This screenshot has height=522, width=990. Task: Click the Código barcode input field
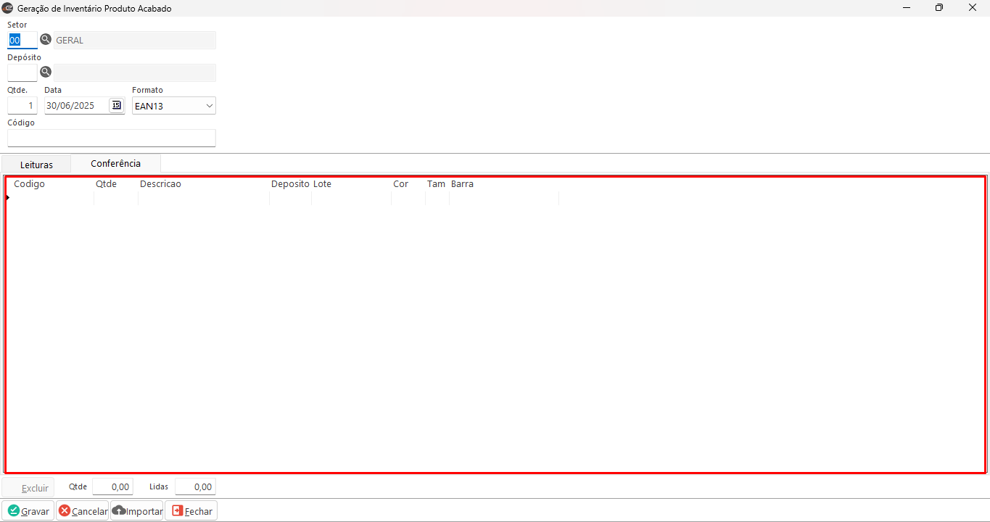(111, 138)
